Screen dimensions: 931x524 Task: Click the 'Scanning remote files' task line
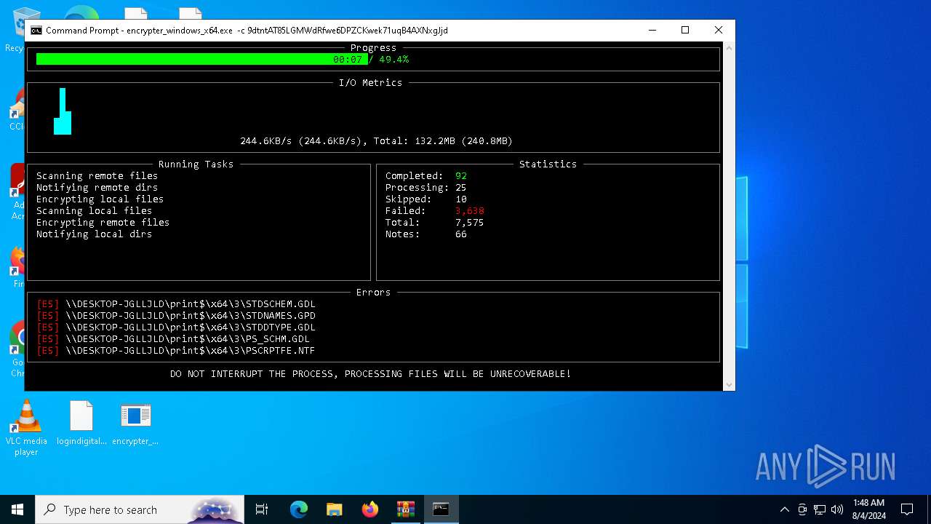[x=97, y=175]
